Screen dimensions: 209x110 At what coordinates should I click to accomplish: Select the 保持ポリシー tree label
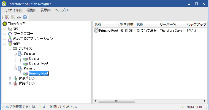(29, 83)
